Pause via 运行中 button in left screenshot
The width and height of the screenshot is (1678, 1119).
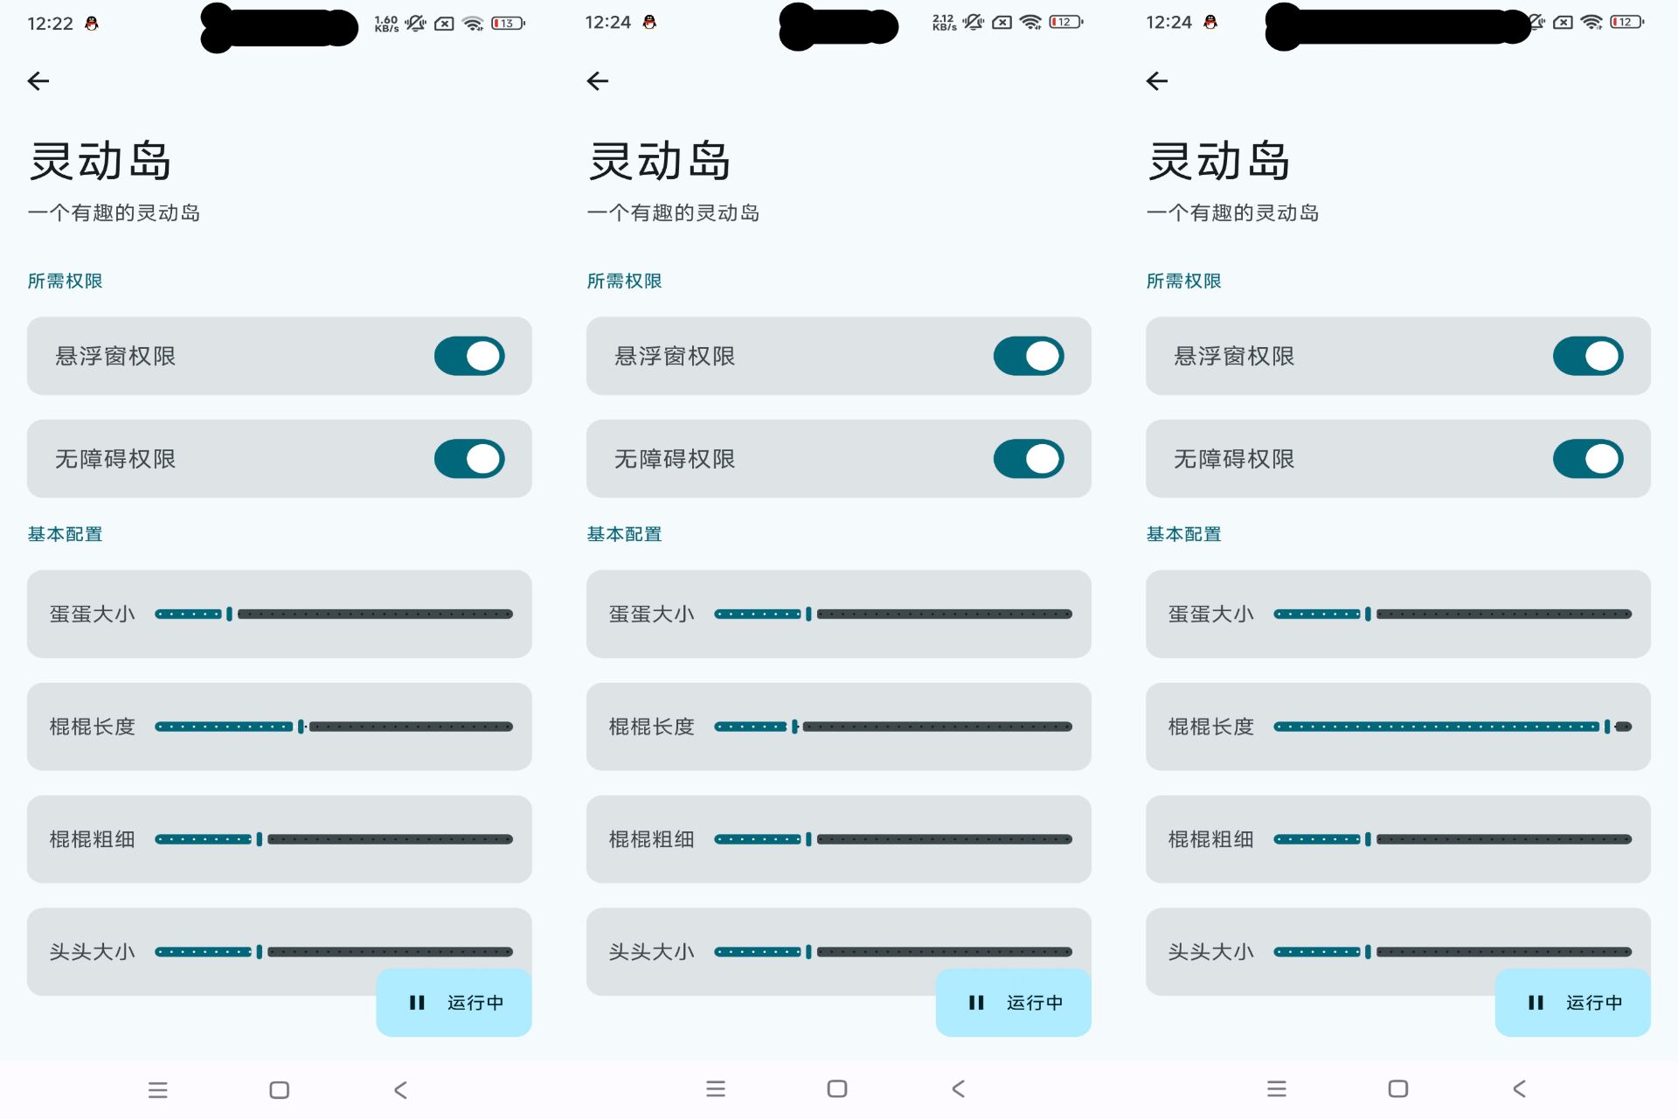[x=454, y=1003]
